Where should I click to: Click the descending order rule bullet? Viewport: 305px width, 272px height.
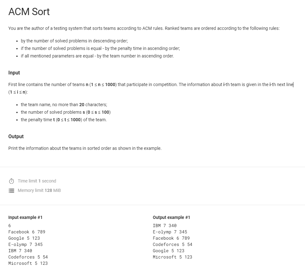pyautogui.click(x=74, y=41)
